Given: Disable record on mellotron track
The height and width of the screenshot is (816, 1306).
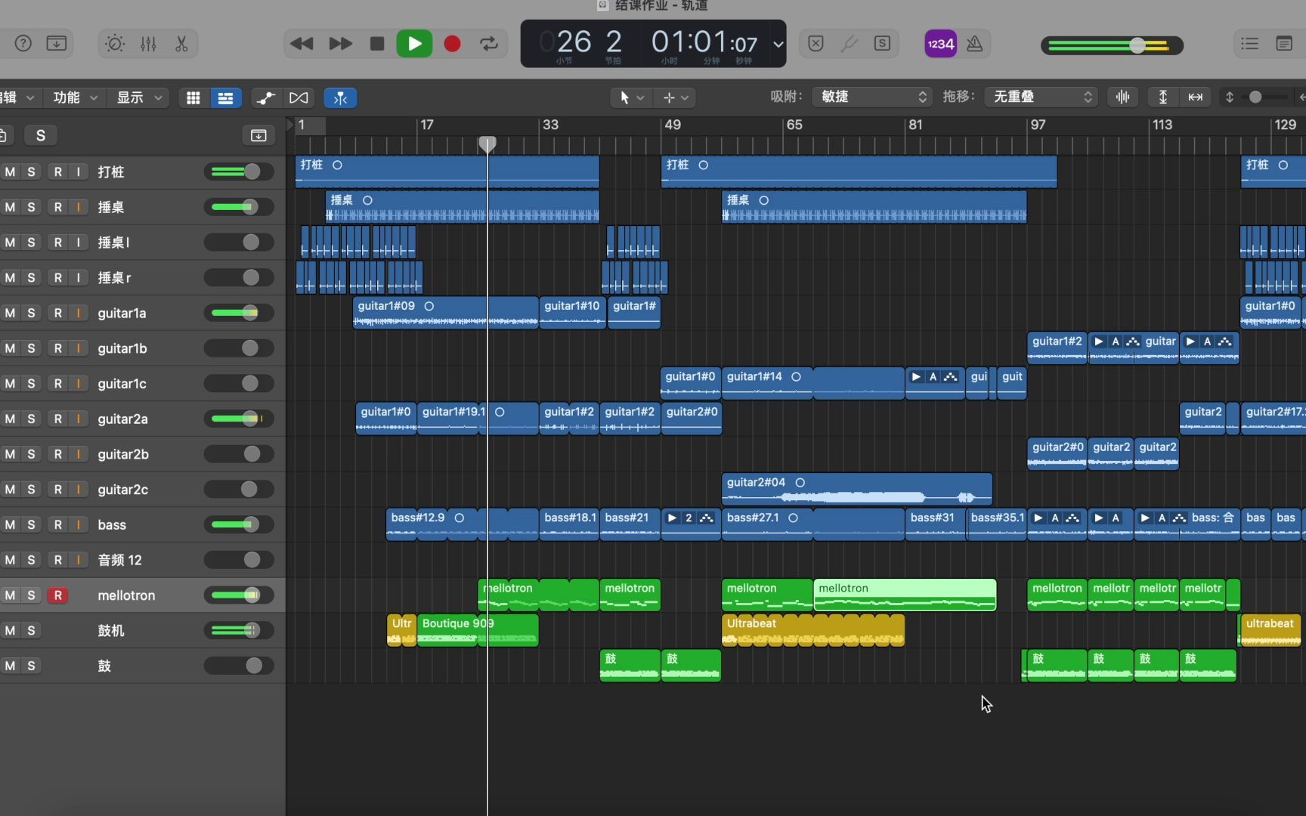Looking at the screenshot, I should click(58, 595).
